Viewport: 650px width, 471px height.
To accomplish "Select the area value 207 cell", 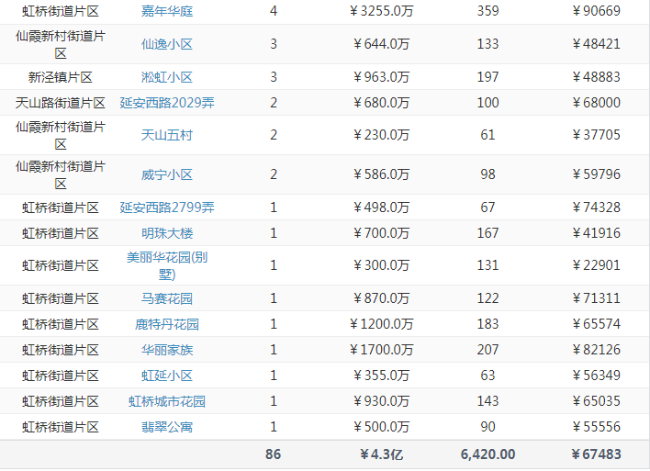I will (x=487, y=350).
